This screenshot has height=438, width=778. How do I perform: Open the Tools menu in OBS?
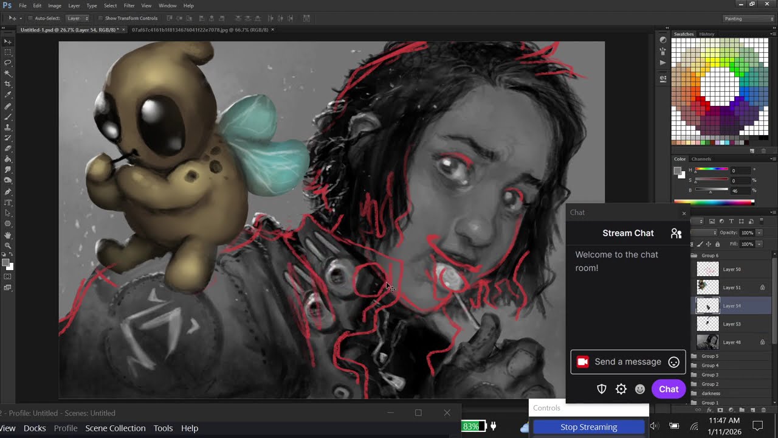(163, 428)
